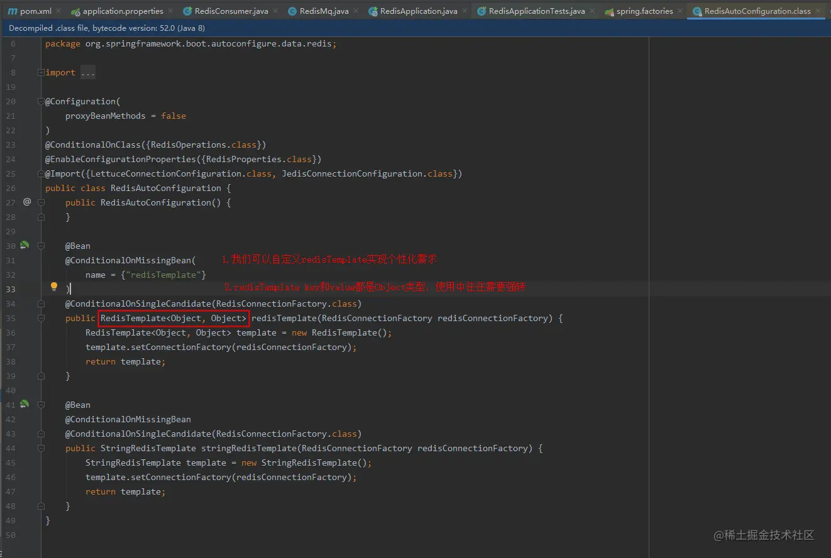Click the proxyBeanMethods attribute name
This screenshot has height=558, width=831.
point(106,116)
